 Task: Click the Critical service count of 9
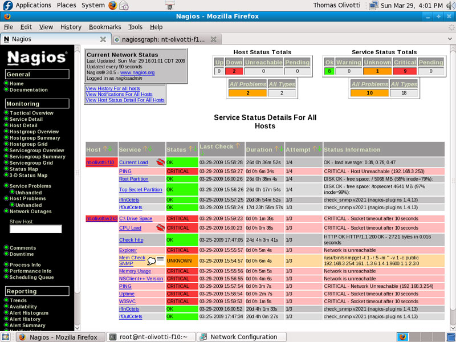coord(405,71)
